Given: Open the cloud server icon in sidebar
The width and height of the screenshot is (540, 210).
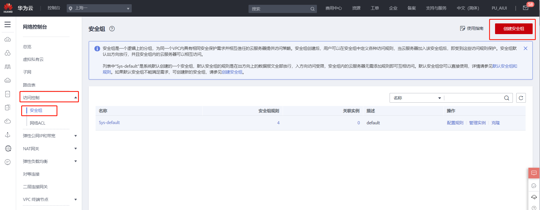Looking at the screenshot, I should (x=8, y=39).
